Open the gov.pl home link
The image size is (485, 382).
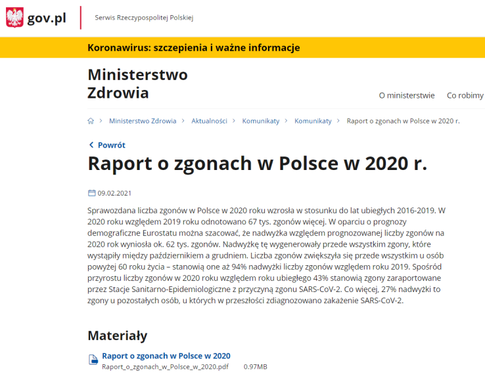(x=46, y=18)
